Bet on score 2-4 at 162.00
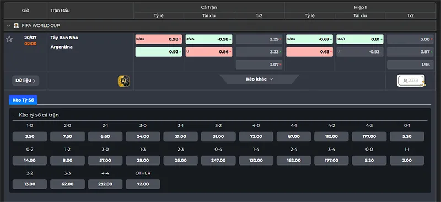441x202 pixels. coord(294,160)
